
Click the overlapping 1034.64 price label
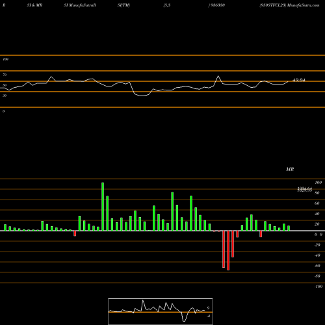click(x=305, y=188)
